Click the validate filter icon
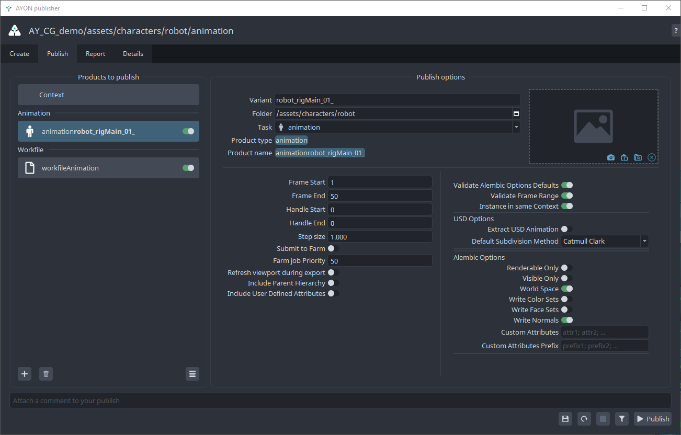The width and height of the screenshot is (681, 435). click(x=621, y=419)
